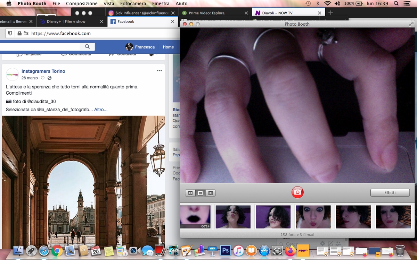
Task: Open the Trash in the Dock
Action: pyautogui.click(x=400, y=251)
